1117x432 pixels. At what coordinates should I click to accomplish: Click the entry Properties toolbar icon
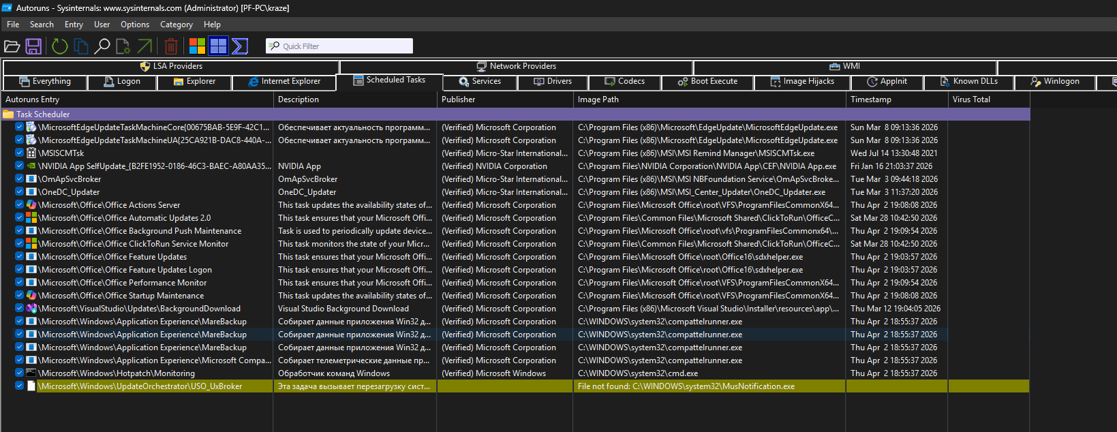[123, 46]
